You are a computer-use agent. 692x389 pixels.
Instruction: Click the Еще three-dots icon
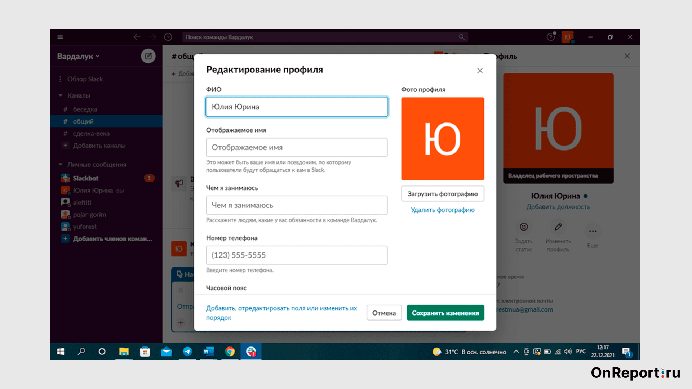(x=593, y=231)
